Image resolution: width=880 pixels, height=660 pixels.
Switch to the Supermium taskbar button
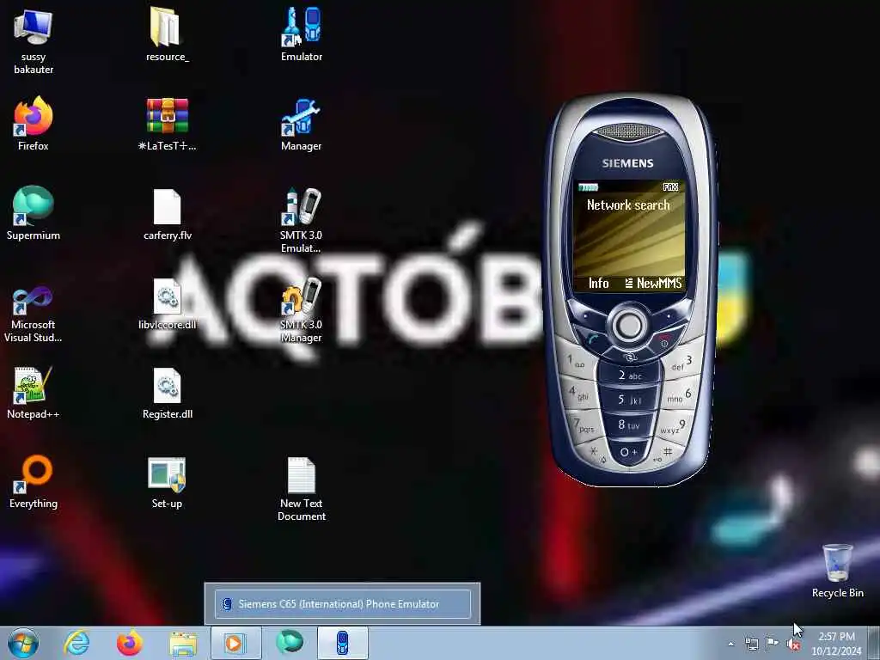click(290, 643)
